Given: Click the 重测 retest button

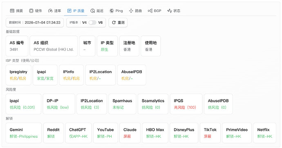Looking at the screenshot, I should coord(118,22).
